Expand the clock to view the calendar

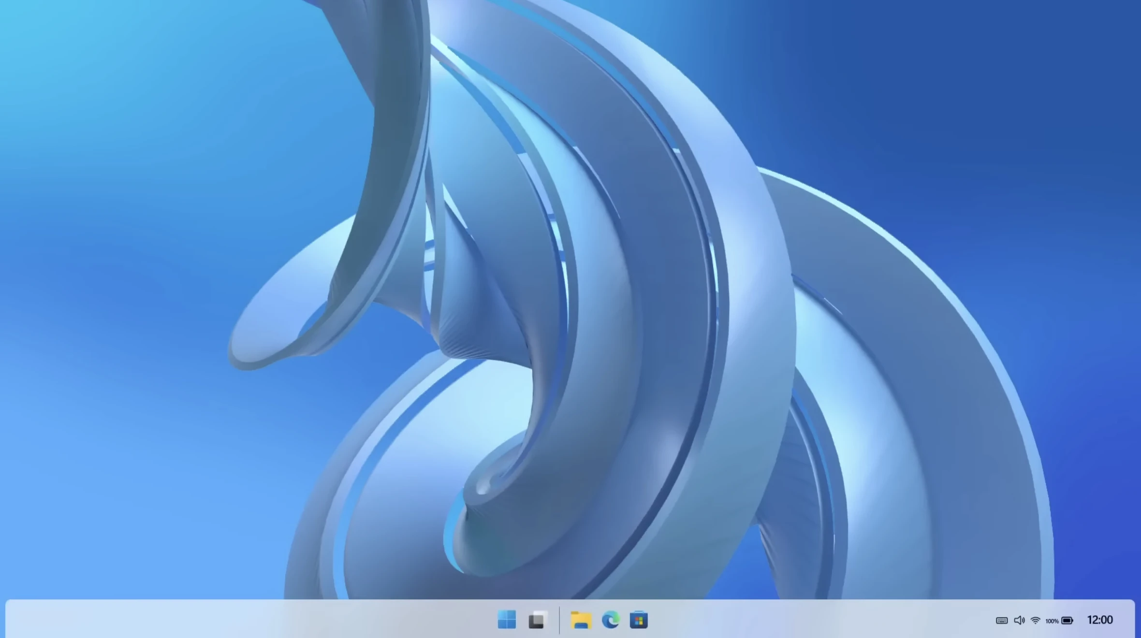point(1100,620)
